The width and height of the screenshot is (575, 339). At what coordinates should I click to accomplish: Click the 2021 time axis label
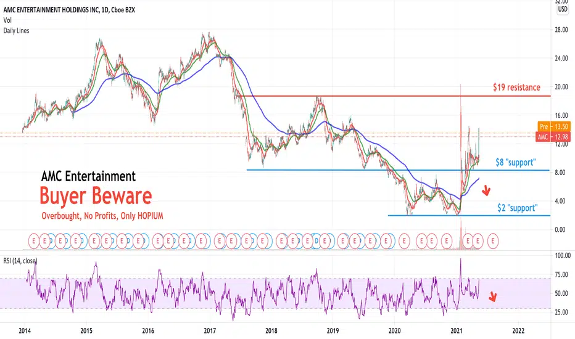(457, 330)
